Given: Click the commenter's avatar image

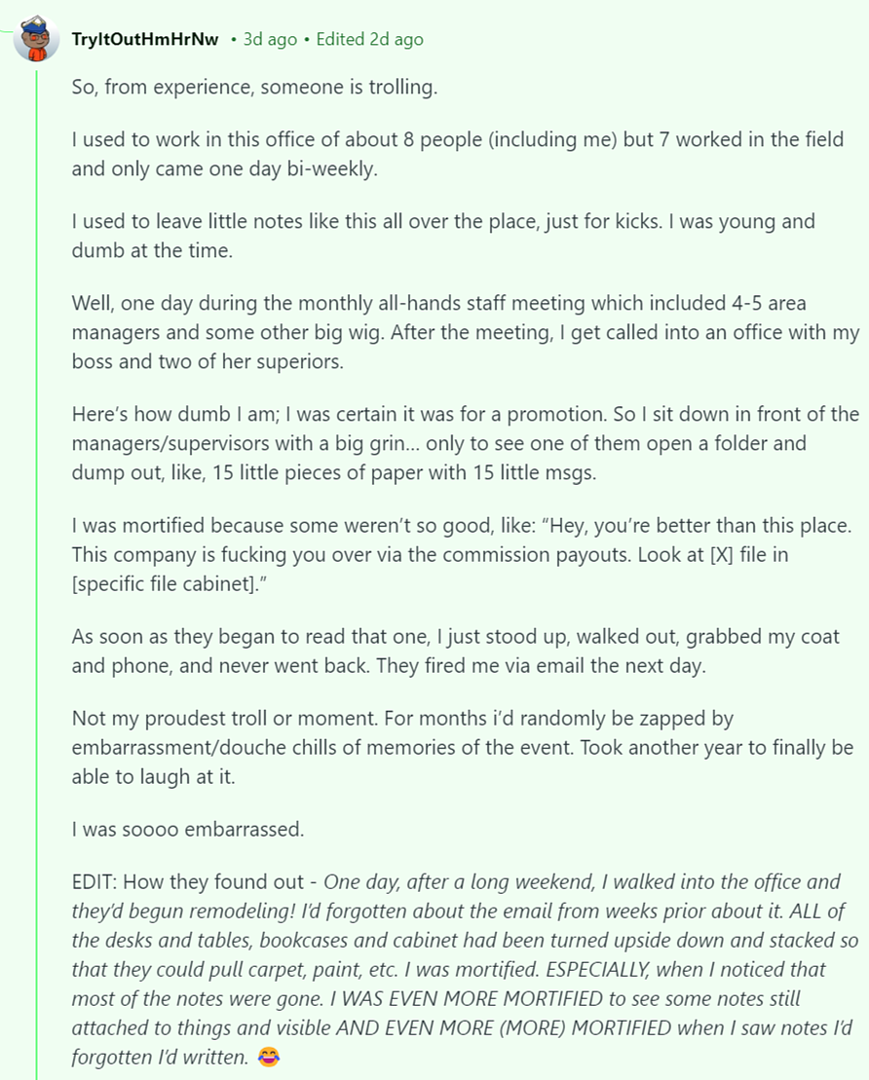Looking at the screenshot, I should tap(36, 39).
